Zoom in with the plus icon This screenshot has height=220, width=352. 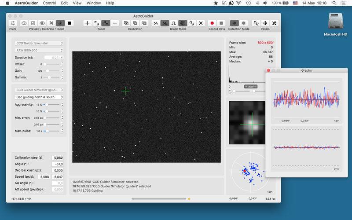point(88,23)
